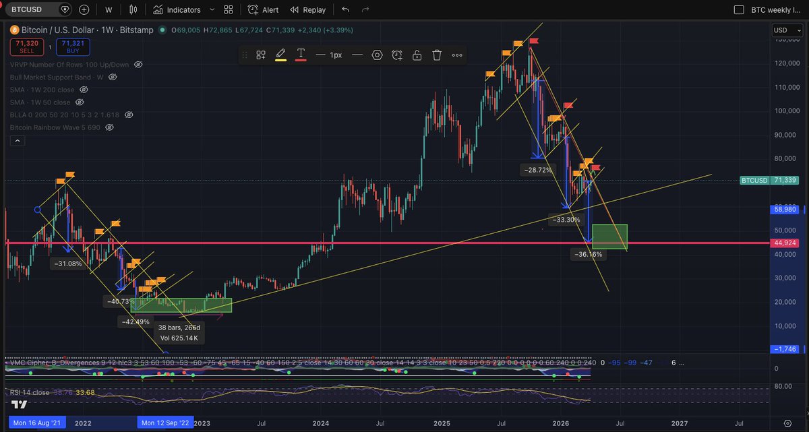Screen dimensions: 809x432
Task: Open drawing templates icon in floating toolbar
Action: pyautogui.click(x=261, y=55)
